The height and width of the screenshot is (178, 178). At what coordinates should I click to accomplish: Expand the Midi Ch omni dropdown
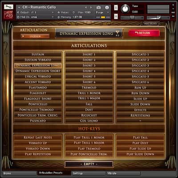pos(35,17)
